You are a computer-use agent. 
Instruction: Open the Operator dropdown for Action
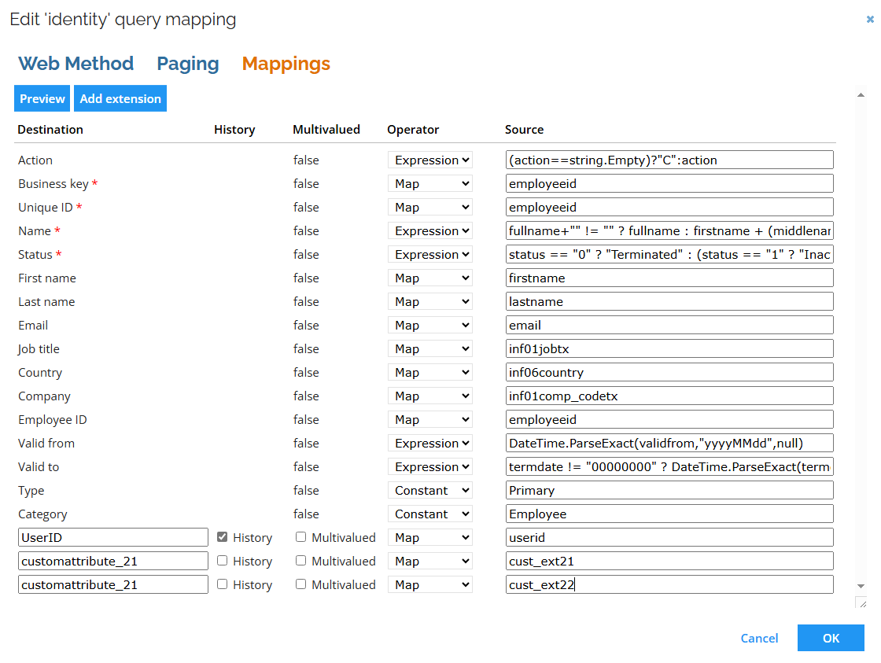[429, 160]
